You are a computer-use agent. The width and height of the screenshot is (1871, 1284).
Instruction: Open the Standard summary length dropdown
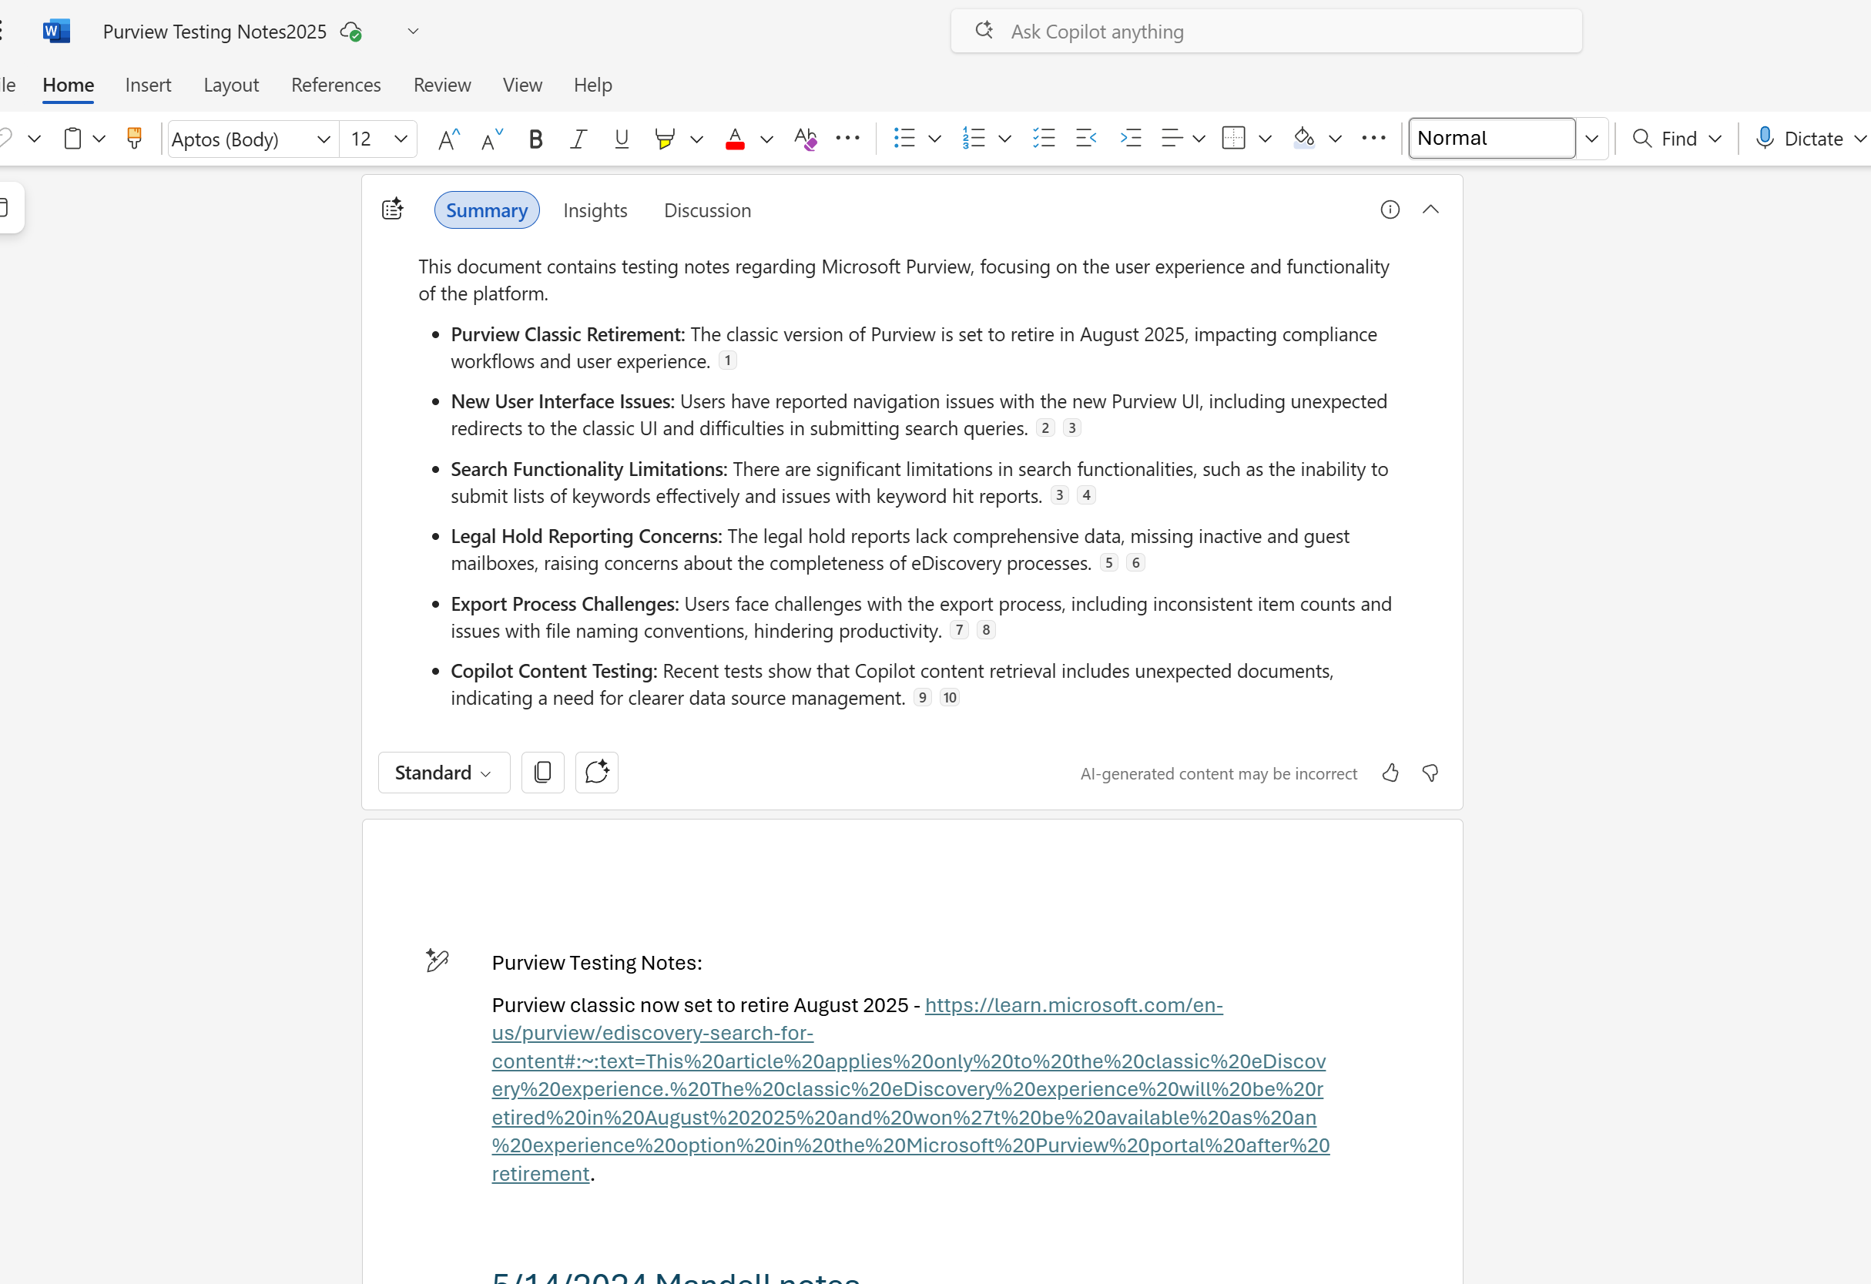(444, 773)
